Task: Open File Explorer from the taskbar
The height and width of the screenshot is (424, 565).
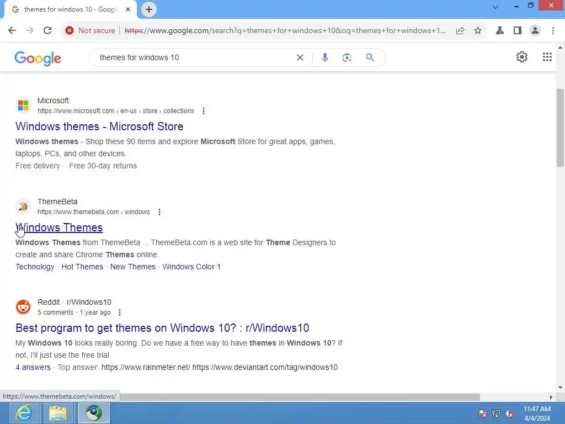Action: click(x=57, y=413)
